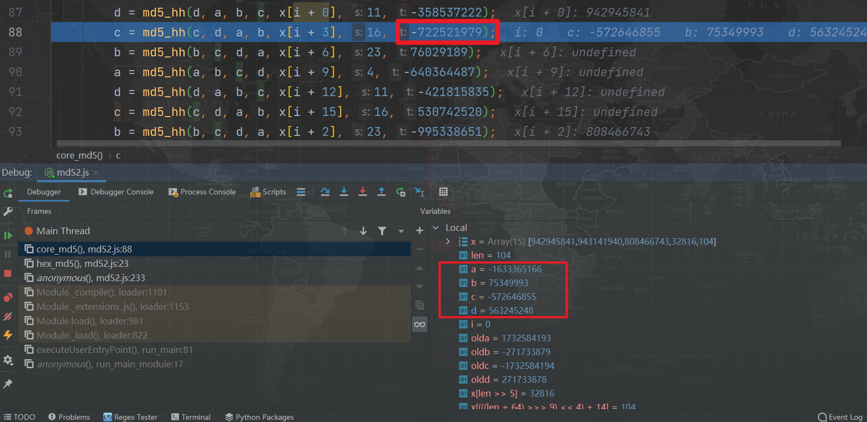This screenshot has width=867, height=422.
Task: Select variable olda = 1732584193
Action: pos(505,338)
